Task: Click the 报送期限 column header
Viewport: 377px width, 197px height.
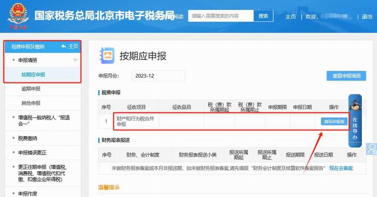Action: (x=295, y=155)
